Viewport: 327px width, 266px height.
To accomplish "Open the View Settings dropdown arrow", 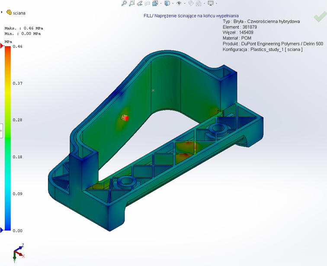I will point(217,3).
